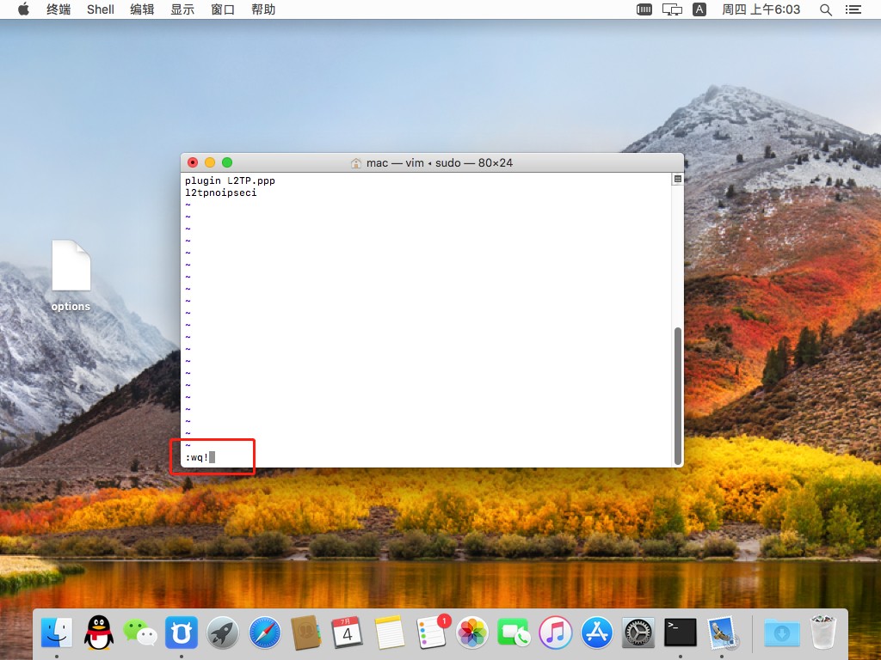Viewport: 881px width, 660px height.
Task: Open the Shell menu
Action: pos(101,9)
